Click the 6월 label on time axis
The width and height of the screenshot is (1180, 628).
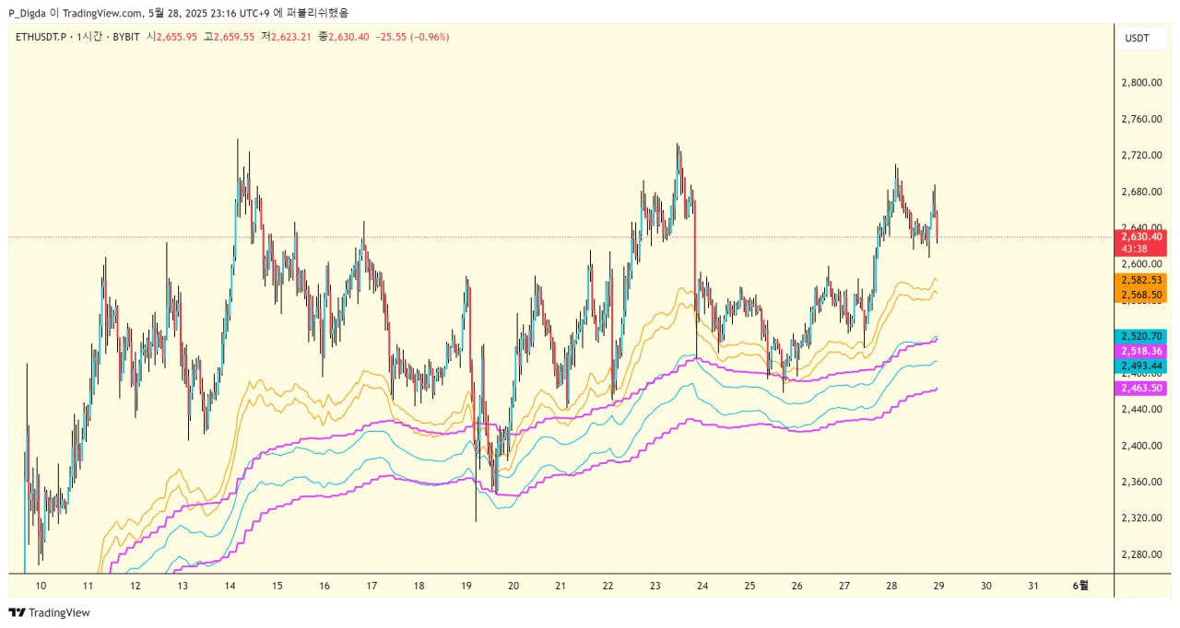1080,586
